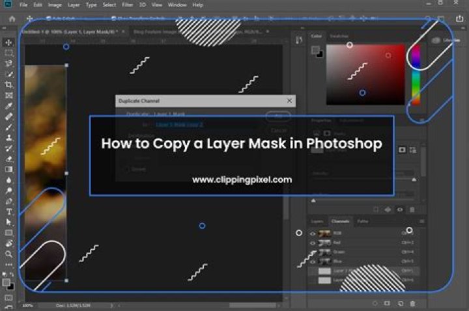Select the Horizontal Type tool
This screenshot has width=469, height=311.
(8, 212)
